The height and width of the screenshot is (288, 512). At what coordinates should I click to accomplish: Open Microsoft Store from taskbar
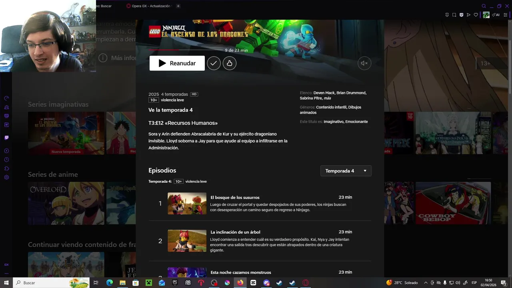[x=136, y=283]
